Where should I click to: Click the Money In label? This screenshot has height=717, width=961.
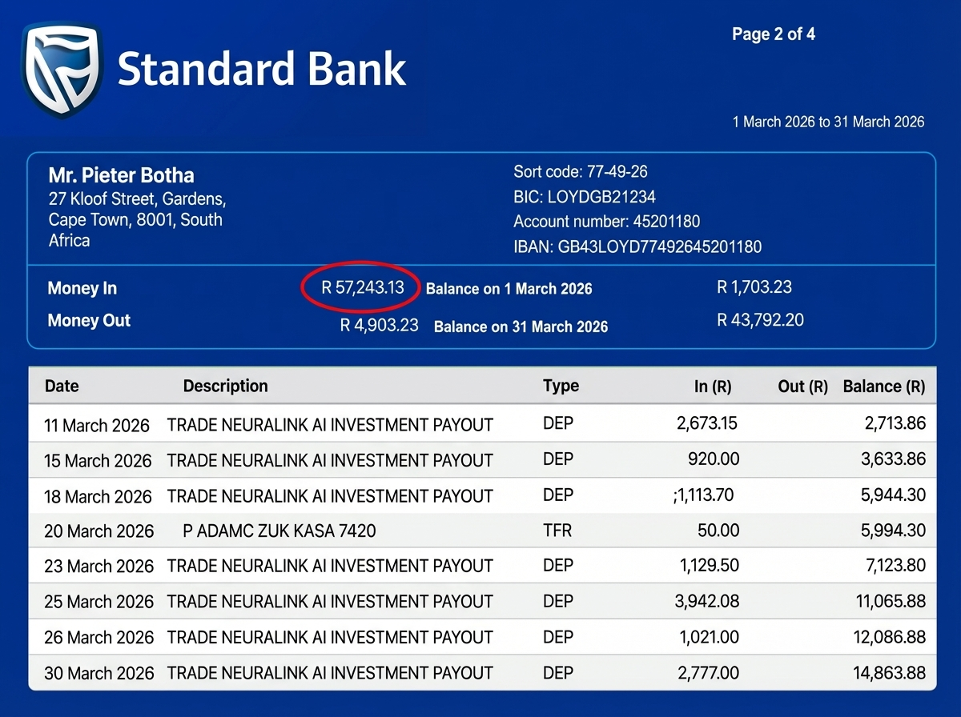(82, 289)
